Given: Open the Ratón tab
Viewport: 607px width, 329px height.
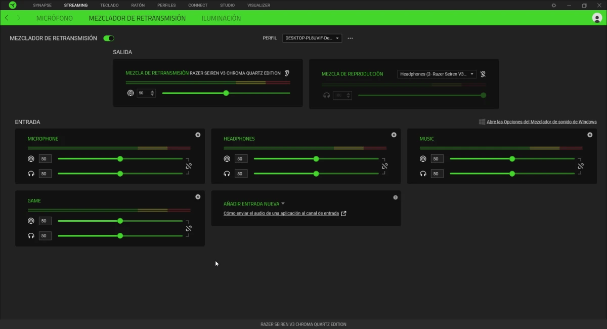Looking at the screenshot, I should pyautogui.click(x=138, y=5).
